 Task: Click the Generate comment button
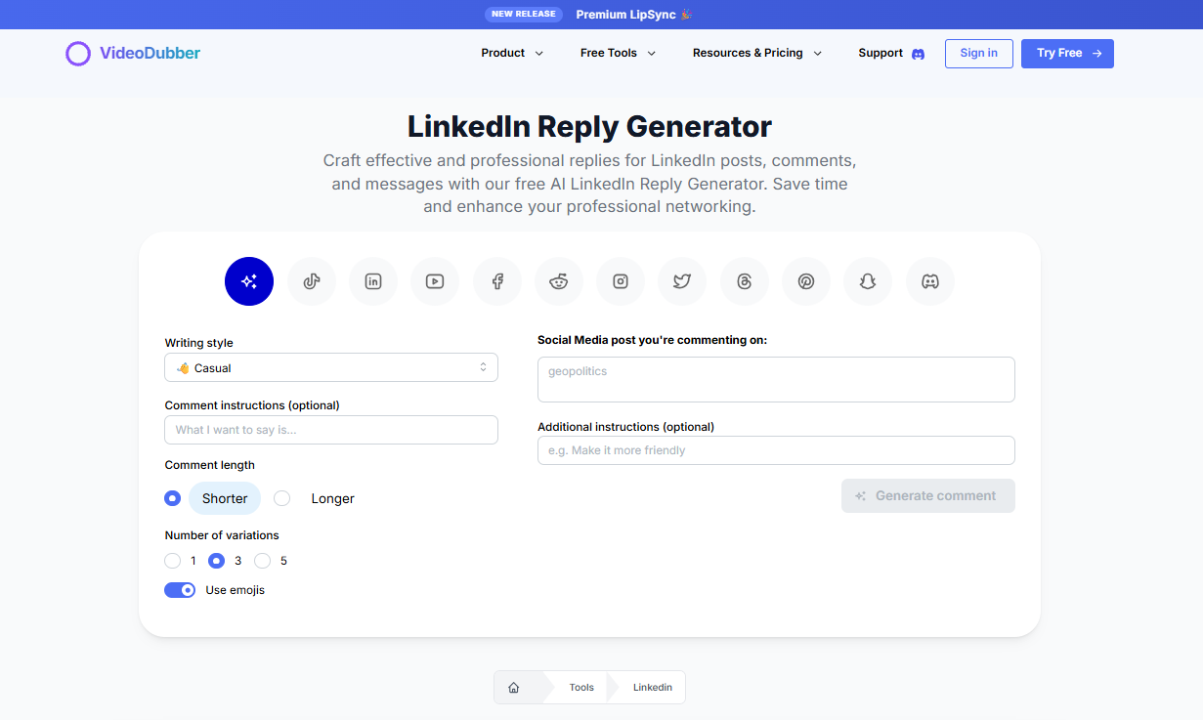tap(928, 495)
